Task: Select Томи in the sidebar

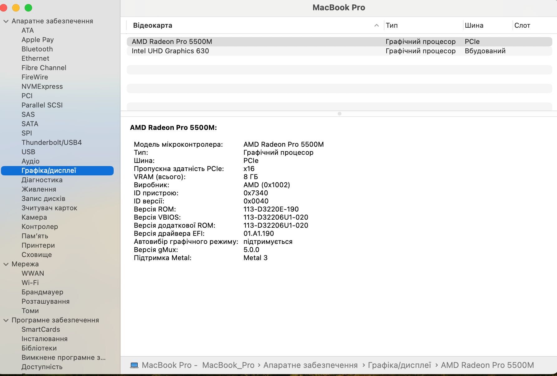Action: [30, 311]
